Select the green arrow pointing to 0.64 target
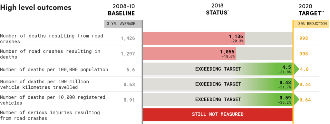The height and width of the screenshot is (124, 330). (x=296, y=100)
